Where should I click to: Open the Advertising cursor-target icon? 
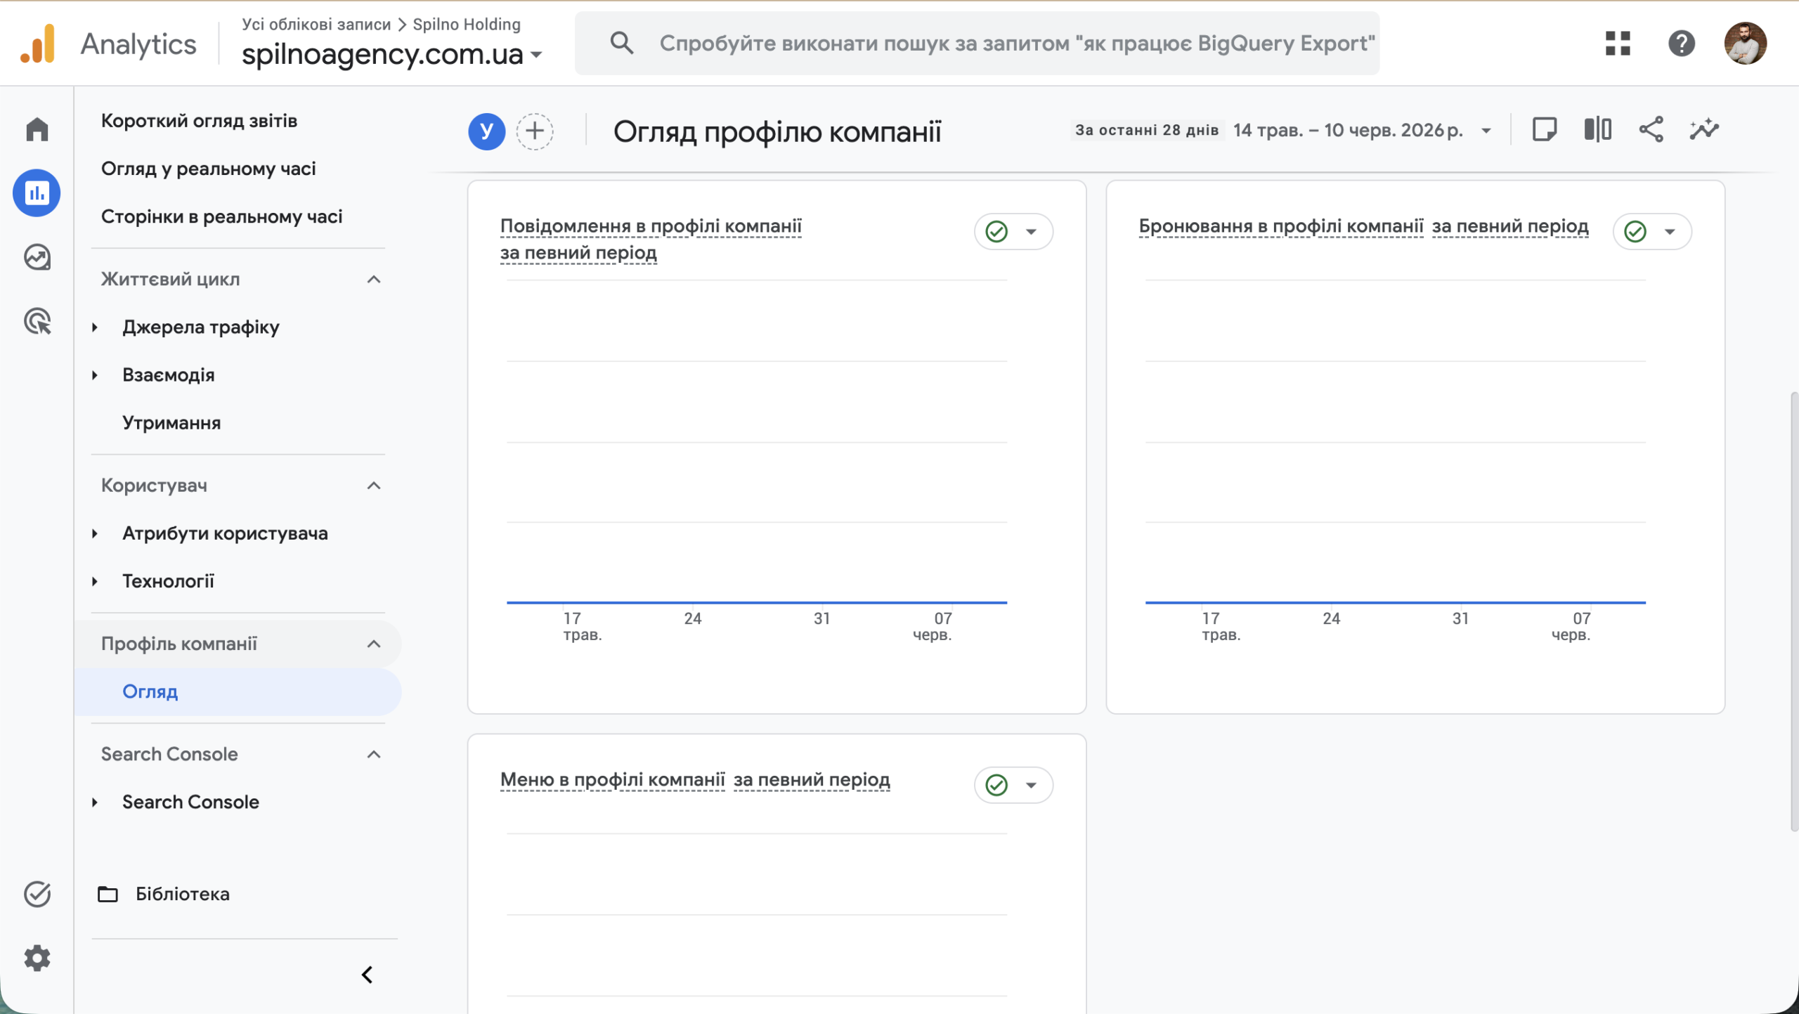[37, 321]
